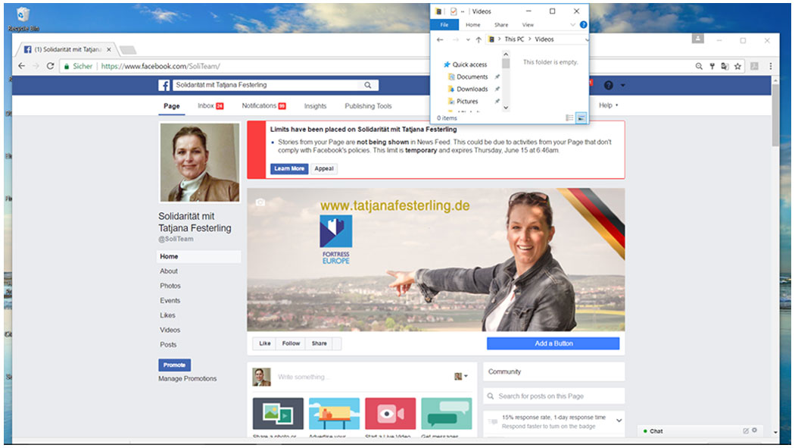Viewport: 795px width, 448px height.
Task: Click the Explorer navigation pane scrollbar down arrow
Action: click(506, 108)
